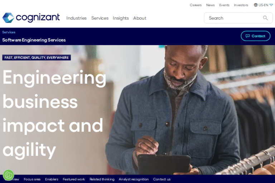Jump to the Enablers section
Screen dimensions: 275x183
(x=52, y=179)
